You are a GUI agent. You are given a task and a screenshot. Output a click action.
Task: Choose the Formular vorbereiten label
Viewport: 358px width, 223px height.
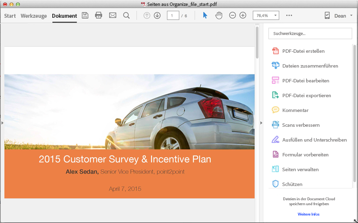305,154
